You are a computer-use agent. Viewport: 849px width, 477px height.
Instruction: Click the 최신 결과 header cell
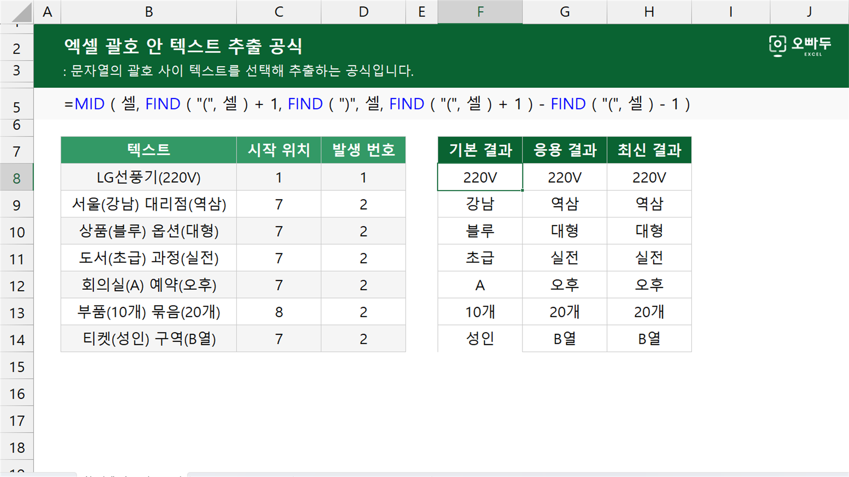coord(649,150)
